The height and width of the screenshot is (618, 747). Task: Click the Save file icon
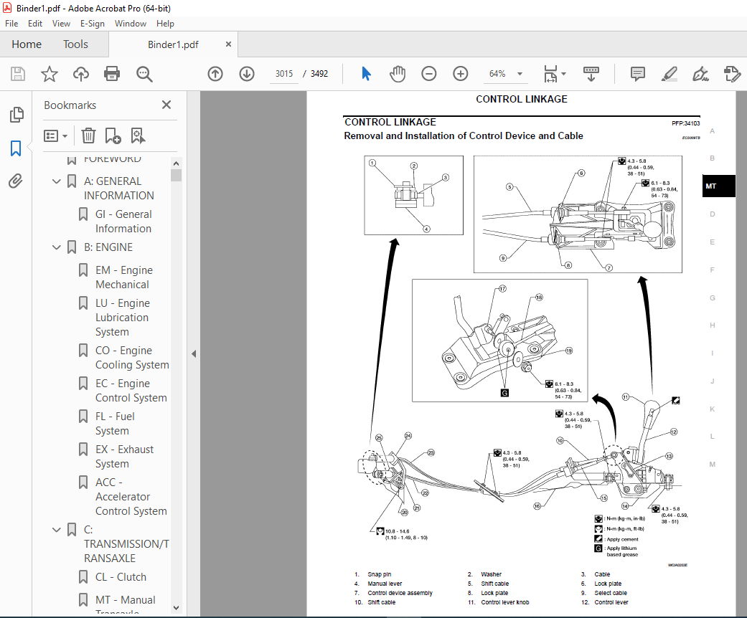point(18,74)
